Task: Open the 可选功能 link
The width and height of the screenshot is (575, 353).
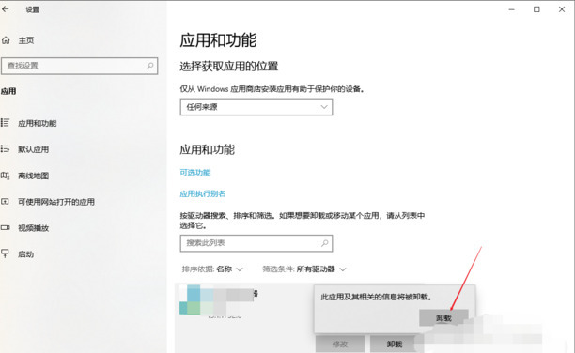Action: [x=195, y=173]
